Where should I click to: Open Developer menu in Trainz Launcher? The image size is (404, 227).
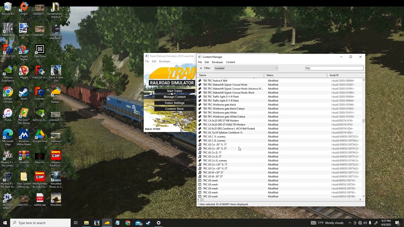pos(164,61)
